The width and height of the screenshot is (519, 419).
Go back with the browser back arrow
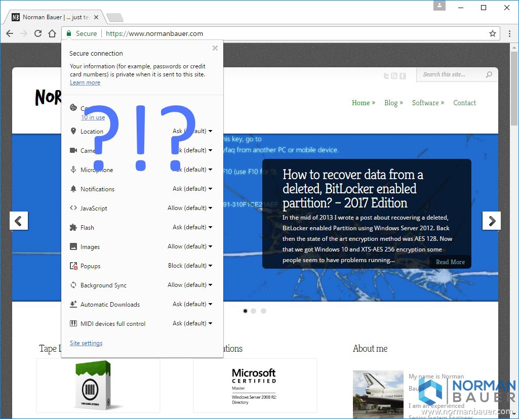(10, 33)
